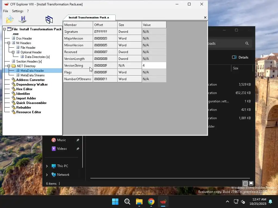Image resolution: width=278 pixels, height=208 pixels.
Task: Open the Optional Header node
Action: (x=31, y=52)
